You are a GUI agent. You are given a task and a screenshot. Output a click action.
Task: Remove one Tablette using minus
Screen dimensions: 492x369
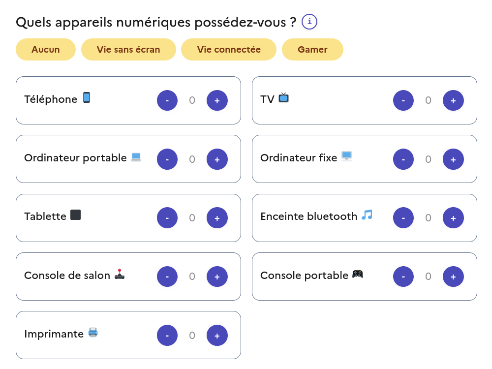click(x=167, y=218)
